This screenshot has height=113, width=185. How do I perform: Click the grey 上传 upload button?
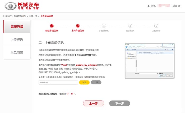point(96,82)
